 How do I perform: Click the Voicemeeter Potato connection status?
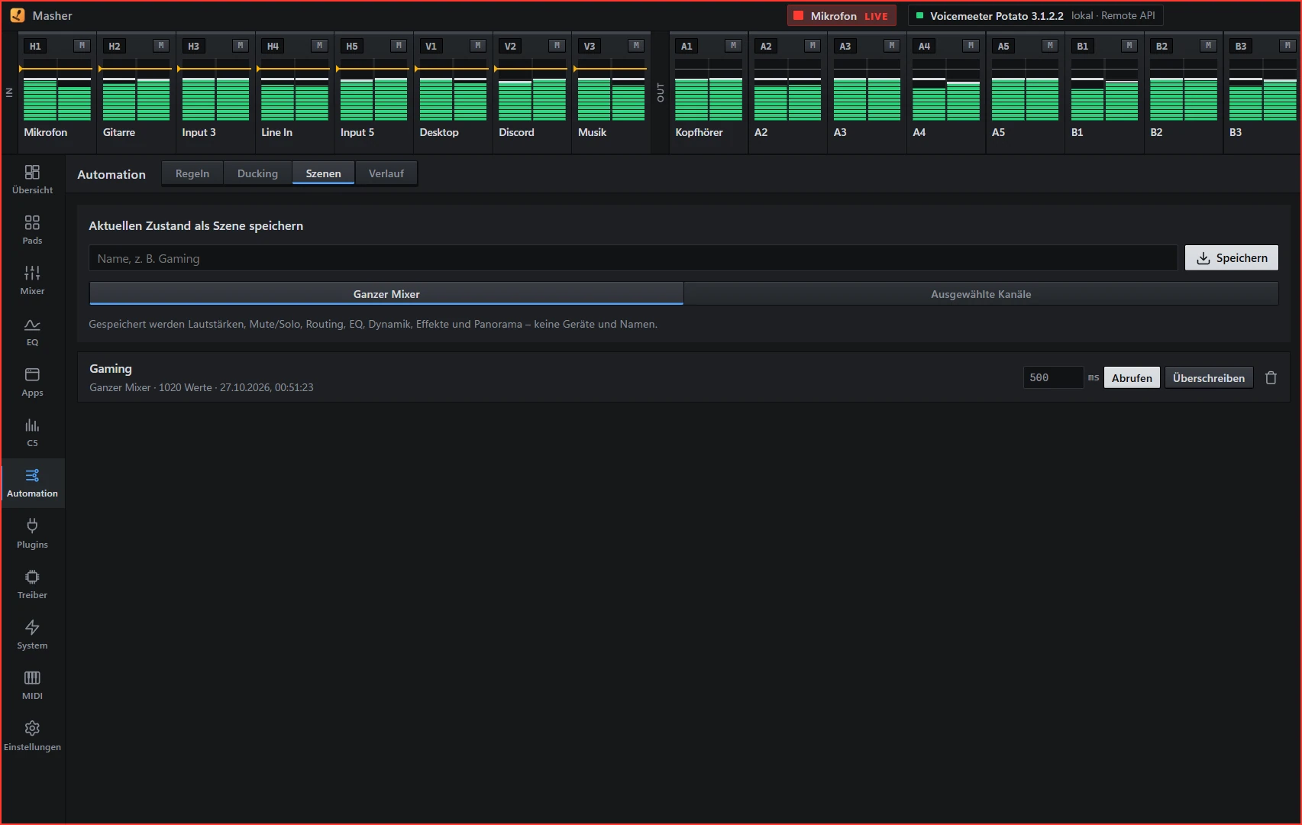(1035, 15)
